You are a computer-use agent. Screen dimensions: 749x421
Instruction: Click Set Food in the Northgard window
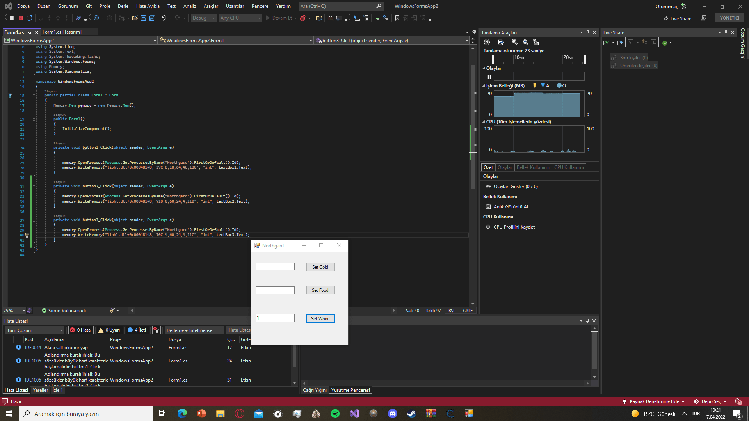click(x=320, y=290)
